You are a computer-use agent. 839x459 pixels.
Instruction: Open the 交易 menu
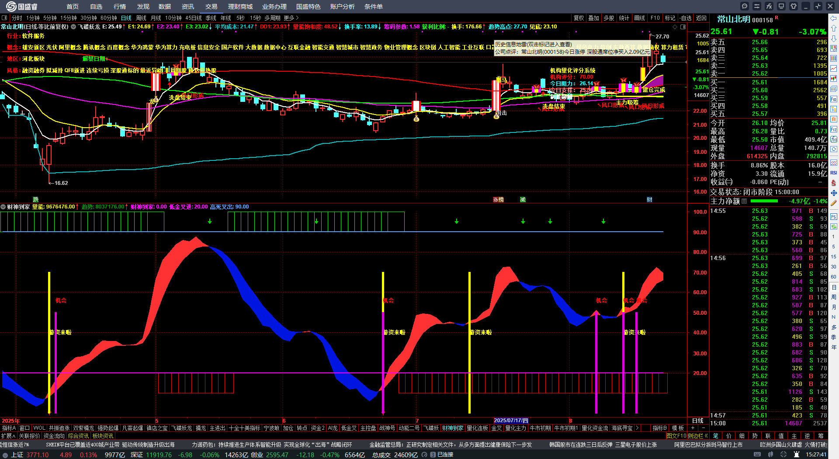[x=211, y=7]
